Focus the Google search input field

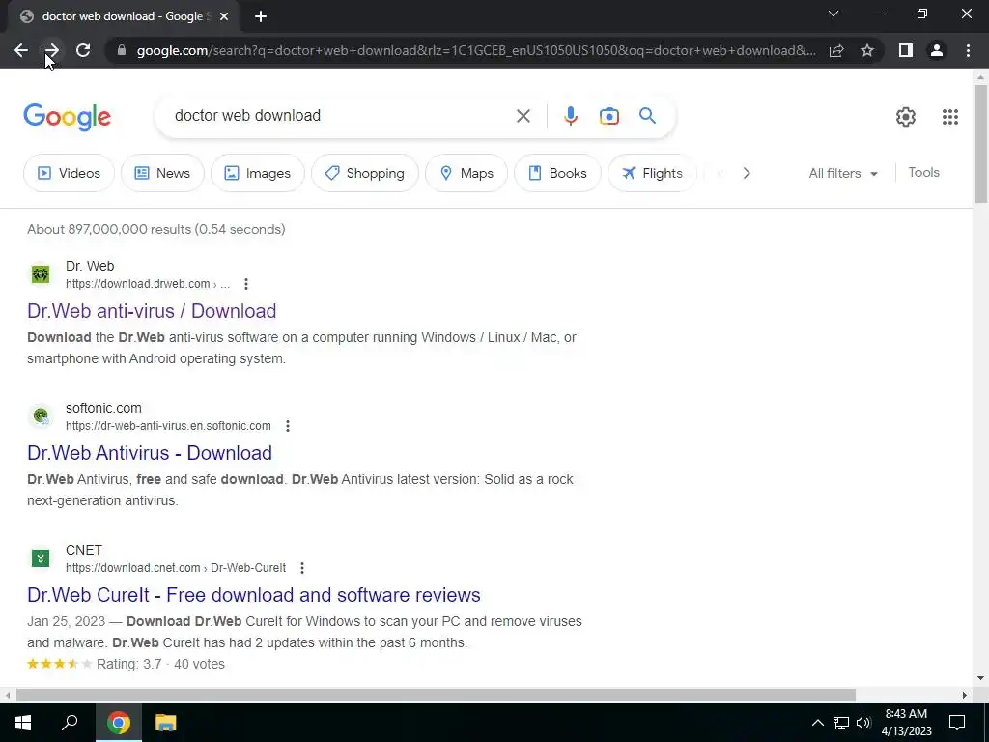[x=341, y=116]
